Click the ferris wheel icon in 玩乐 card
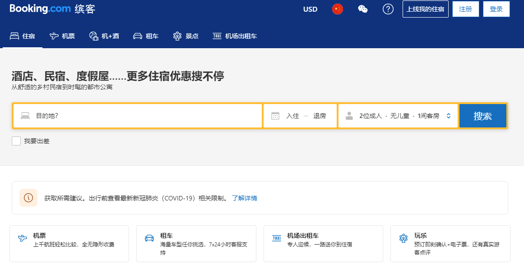This screenshot has height=268, width=524. [x=403, y=238]
